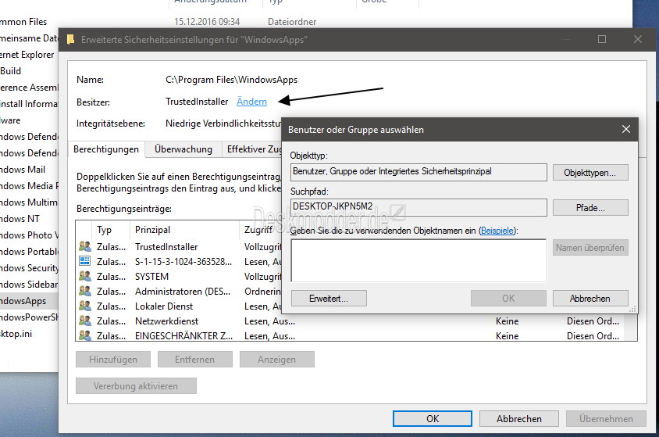Select the Windows NT folder in Explorer list
This screenshot has height=437, width=659.
pos(20,219)
